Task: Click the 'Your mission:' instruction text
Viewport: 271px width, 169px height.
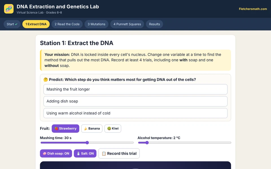Action: 57,54
